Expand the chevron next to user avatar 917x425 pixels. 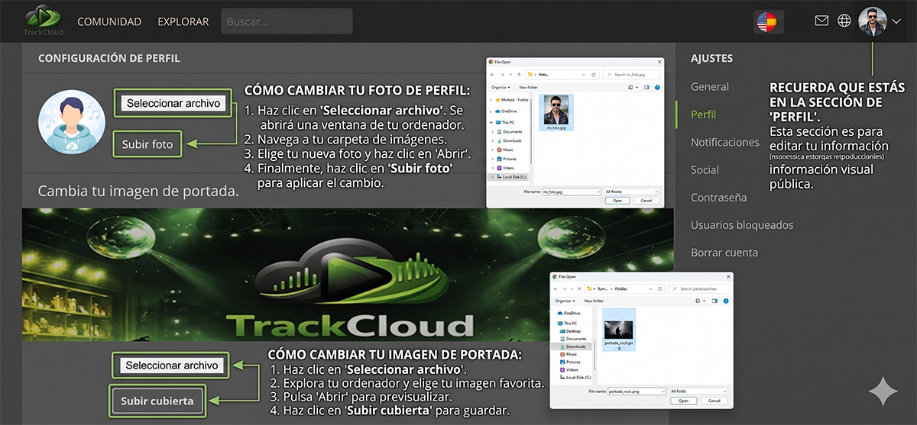tap(896, 22)
